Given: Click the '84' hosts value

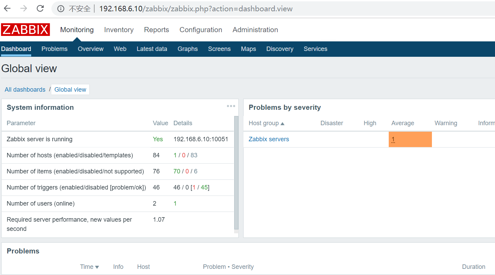Looking at the screenshot, I should [x=156, y=155].
